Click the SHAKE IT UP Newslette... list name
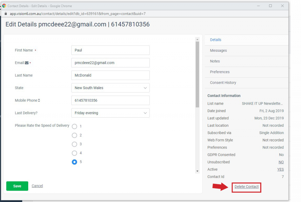Viewport: 301px width, 202px height. [262, 103]
